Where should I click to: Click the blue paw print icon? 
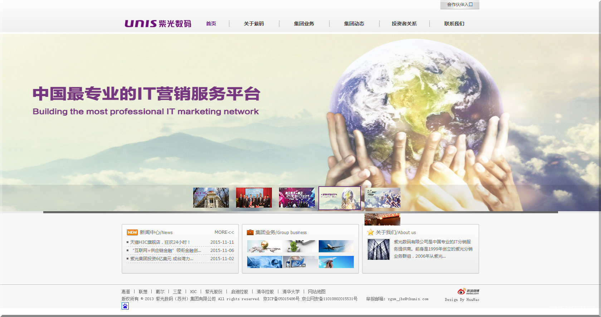125,306
